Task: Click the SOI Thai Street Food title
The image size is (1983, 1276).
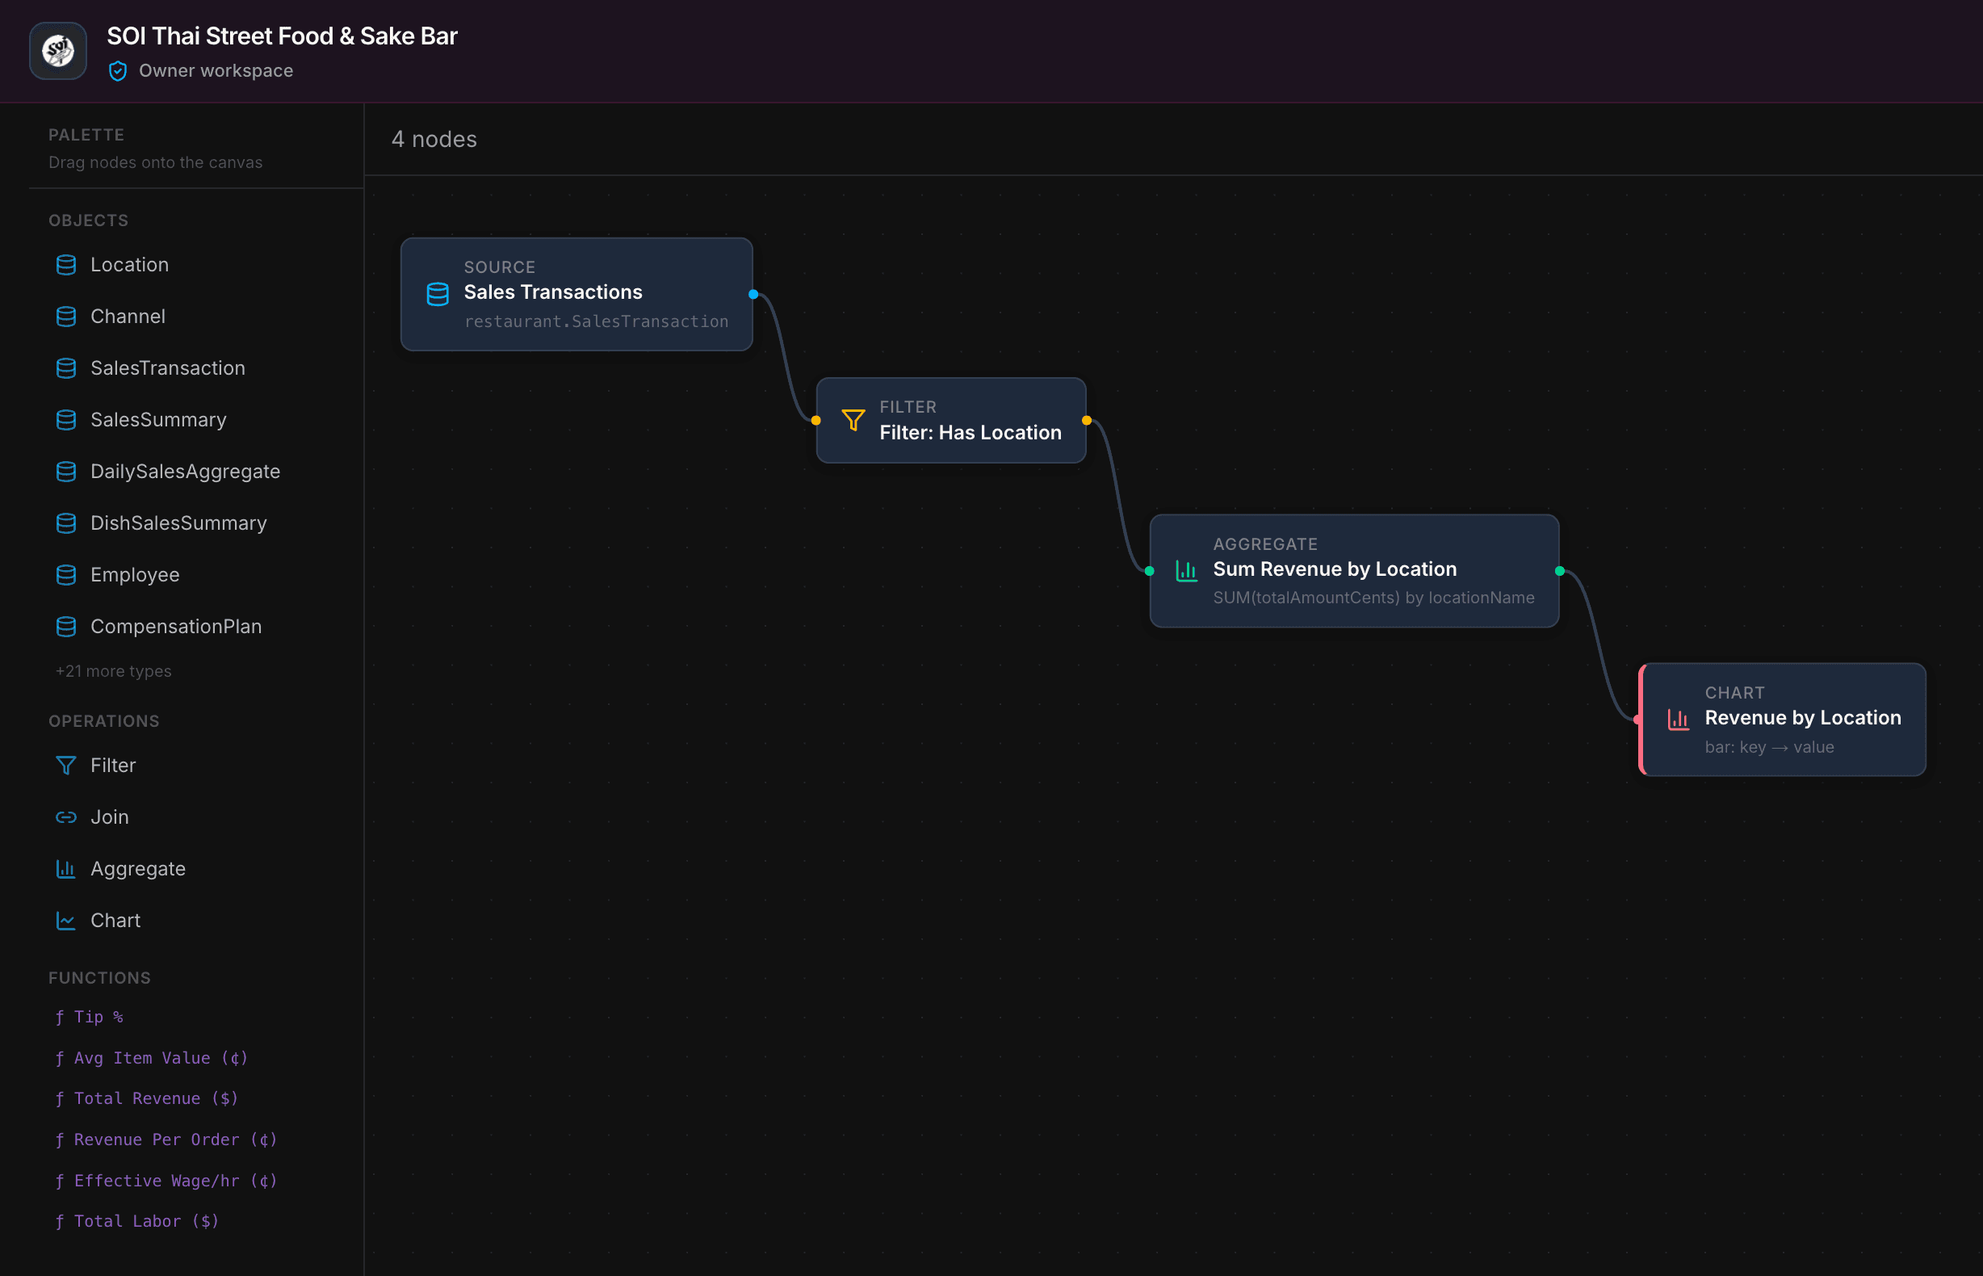Action: (282, 36)
